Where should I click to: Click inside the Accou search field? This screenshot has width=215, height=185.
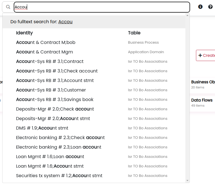coord(102,7)
